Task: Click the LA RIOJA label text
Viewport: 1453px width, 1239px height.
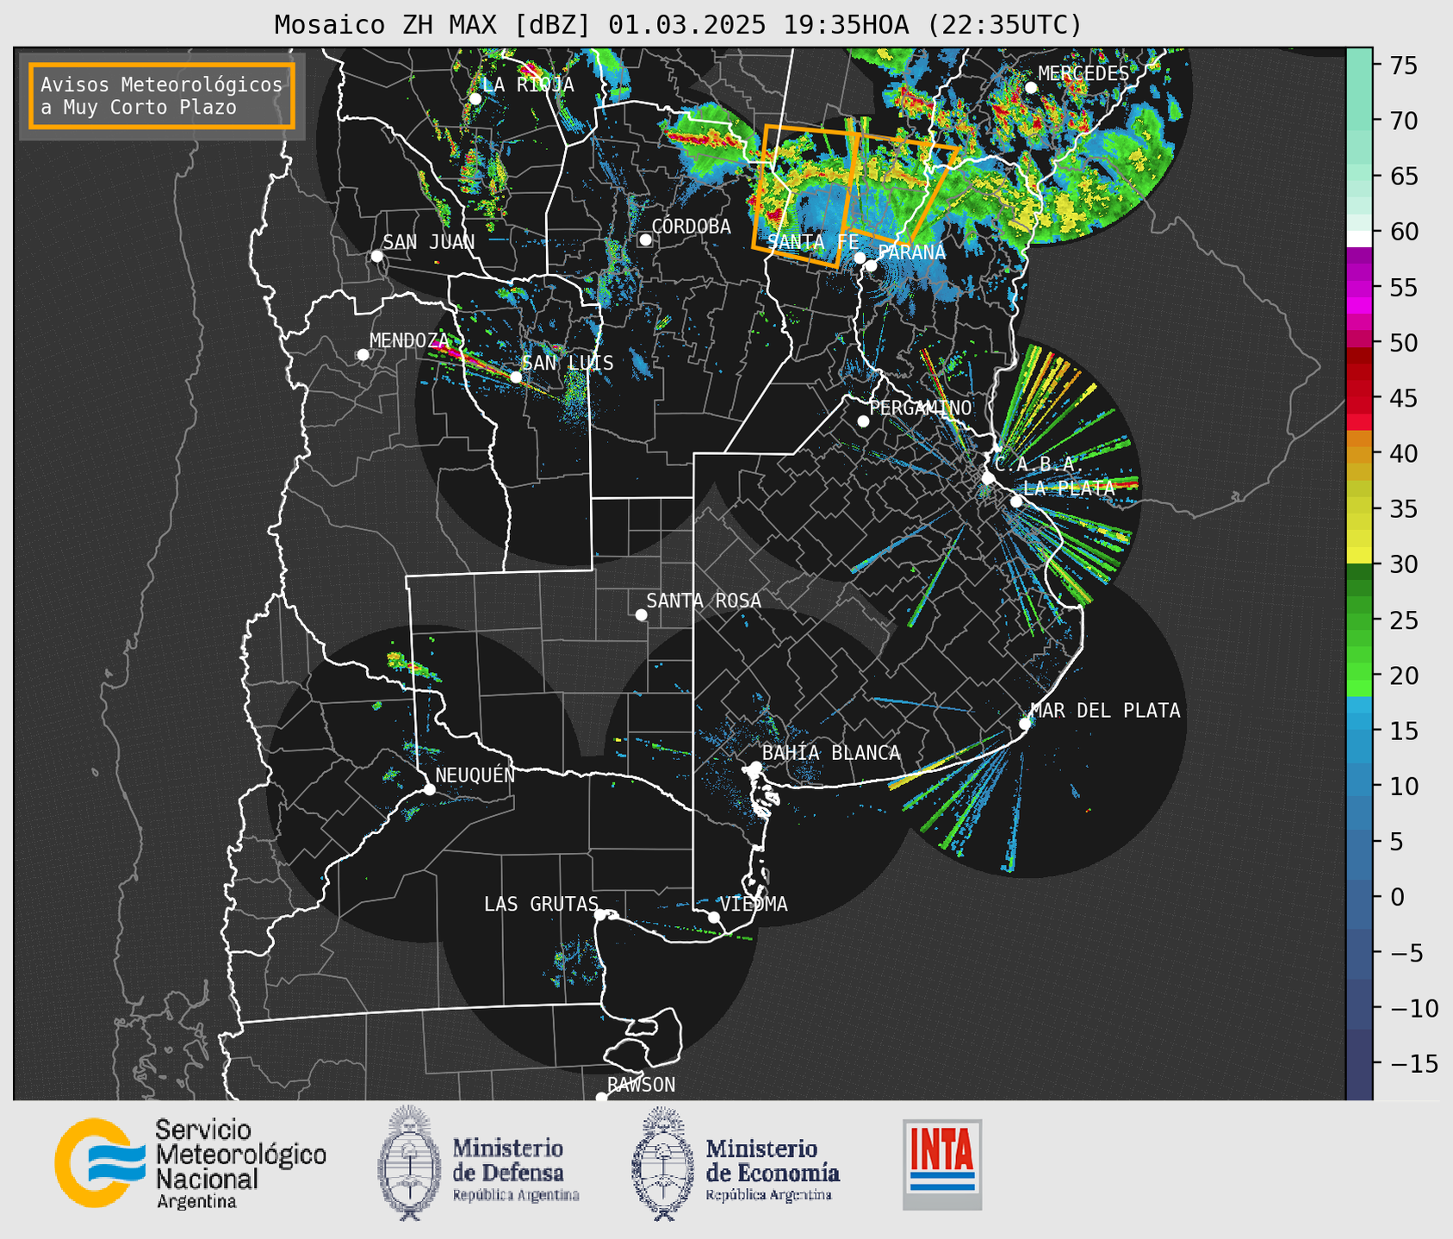Action: pyautogui.click(x=528, y=84)
